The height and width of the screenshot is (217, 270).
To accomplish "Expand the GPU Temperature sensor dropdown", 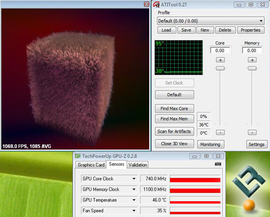I will [x=134, y=200].
